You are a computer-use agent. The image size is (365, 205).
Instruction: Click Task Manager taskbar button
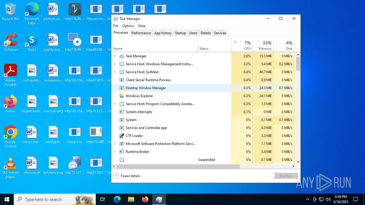[x=159, y=199]
